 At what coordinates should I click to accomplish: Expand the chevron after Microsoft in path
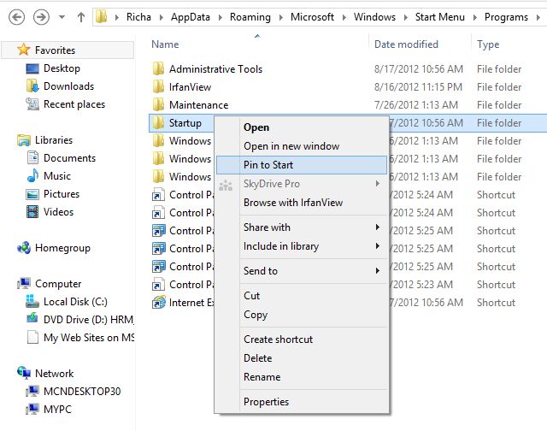[x=344, y=17]
